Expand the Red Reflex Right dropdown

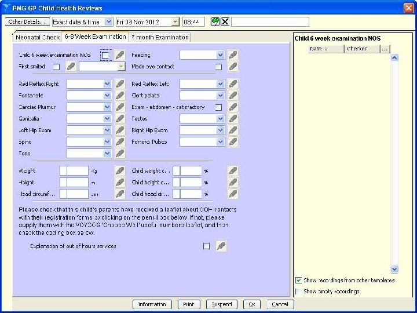pos(107,84)
